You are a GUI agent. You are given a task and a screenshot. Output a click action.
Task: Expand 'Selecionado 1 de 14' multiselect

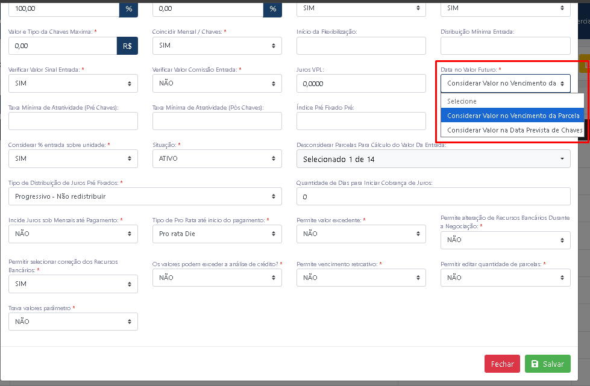pyautogui.click(x=433, y=159)
